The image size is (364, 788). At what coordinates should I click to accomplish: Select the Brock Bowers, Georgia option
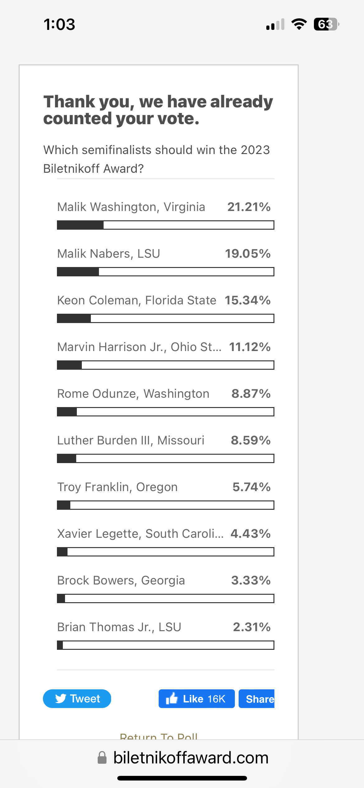[x=121, y=580]
